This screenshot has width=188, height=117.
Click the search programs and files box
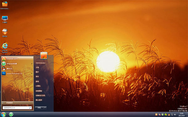point(17,108)
